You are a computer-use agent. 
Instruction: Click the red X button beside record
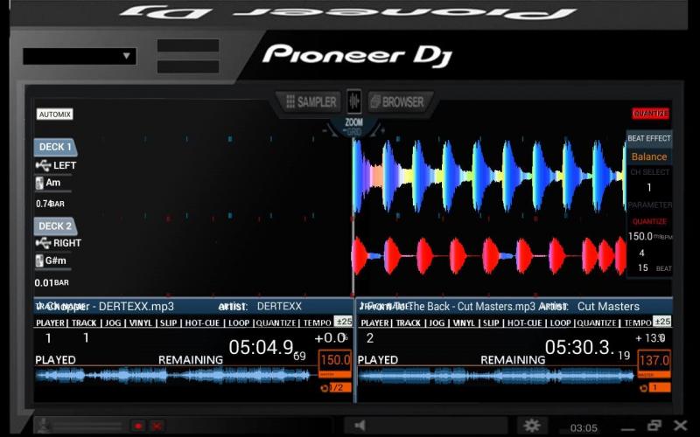pyautogui.click(x=157, y=427)
